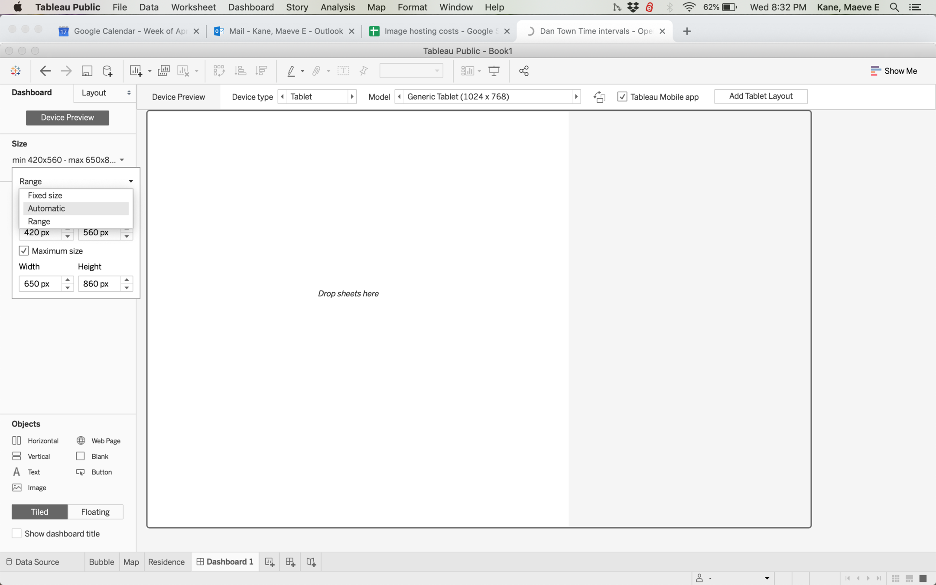Switch to the Residence sheet tab
This screenshot has height=585, width=936.
pos(166,562)
